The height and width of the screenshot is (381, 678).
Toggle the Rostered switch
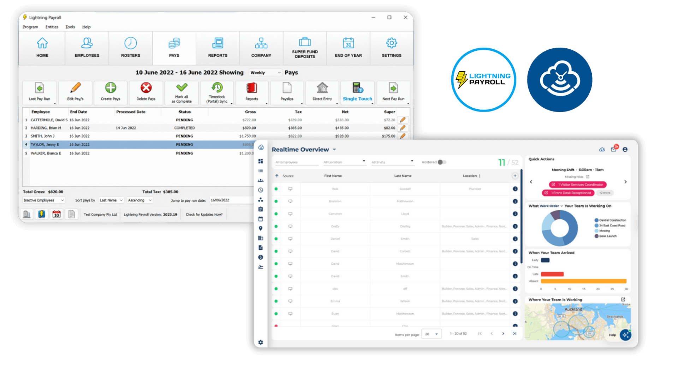pos(442,162)
